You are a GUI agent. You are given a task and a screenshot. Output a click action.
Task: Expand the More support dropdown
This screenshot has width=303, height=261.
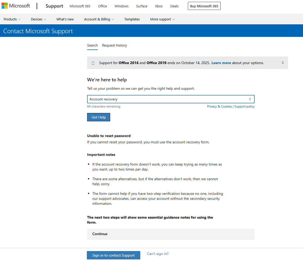162,19
